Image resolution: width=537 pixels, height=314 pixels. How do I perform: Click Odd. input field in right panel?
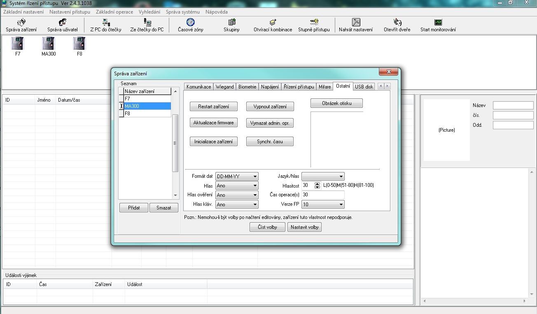click(513, 125)
